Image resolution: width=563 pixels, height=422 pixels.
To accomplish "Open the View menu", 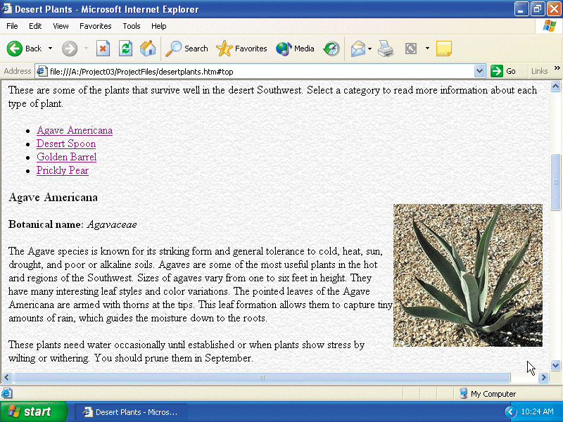I will coord(61,26).
